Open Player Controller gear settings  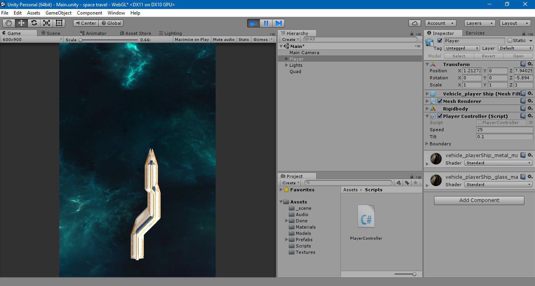530,116
